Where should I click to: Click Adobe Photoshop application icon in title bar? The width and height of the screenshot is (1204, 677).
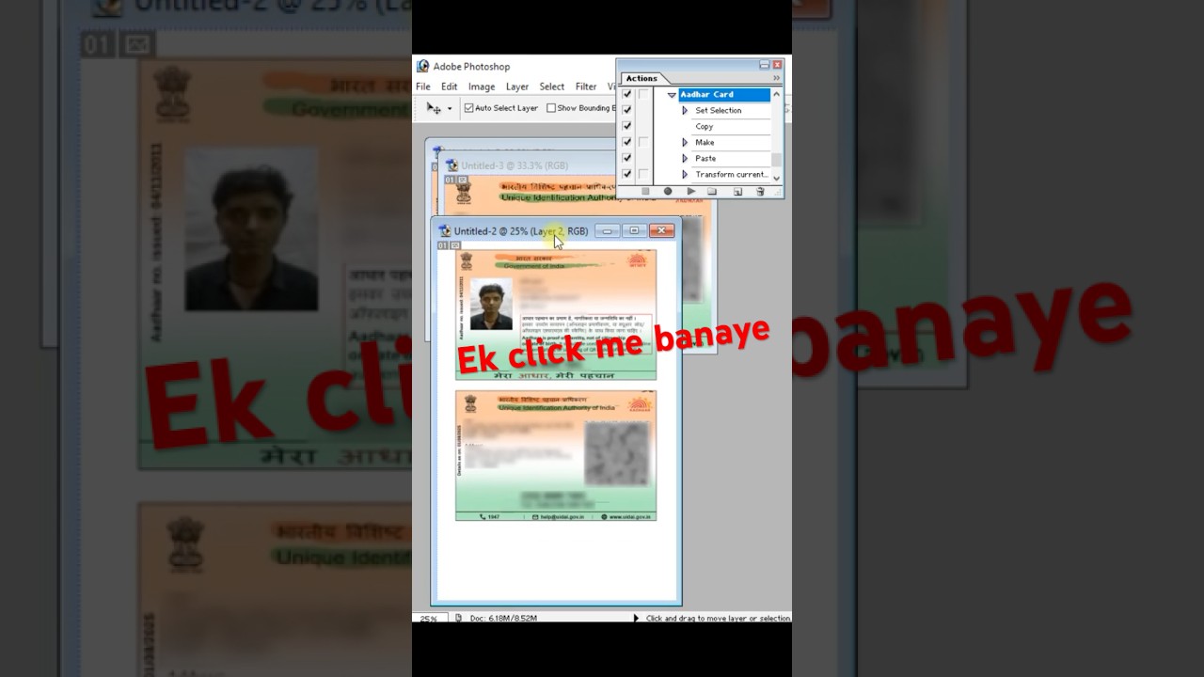[423, 67]
